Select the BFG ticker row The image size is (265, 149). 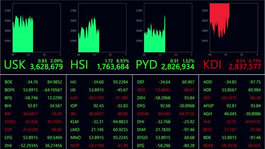pos(33,98)
